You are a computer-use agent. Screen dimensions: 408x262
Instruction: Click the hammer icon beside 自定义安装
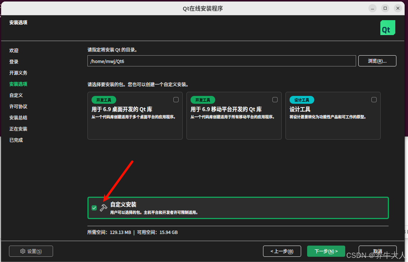coord(103,208)
